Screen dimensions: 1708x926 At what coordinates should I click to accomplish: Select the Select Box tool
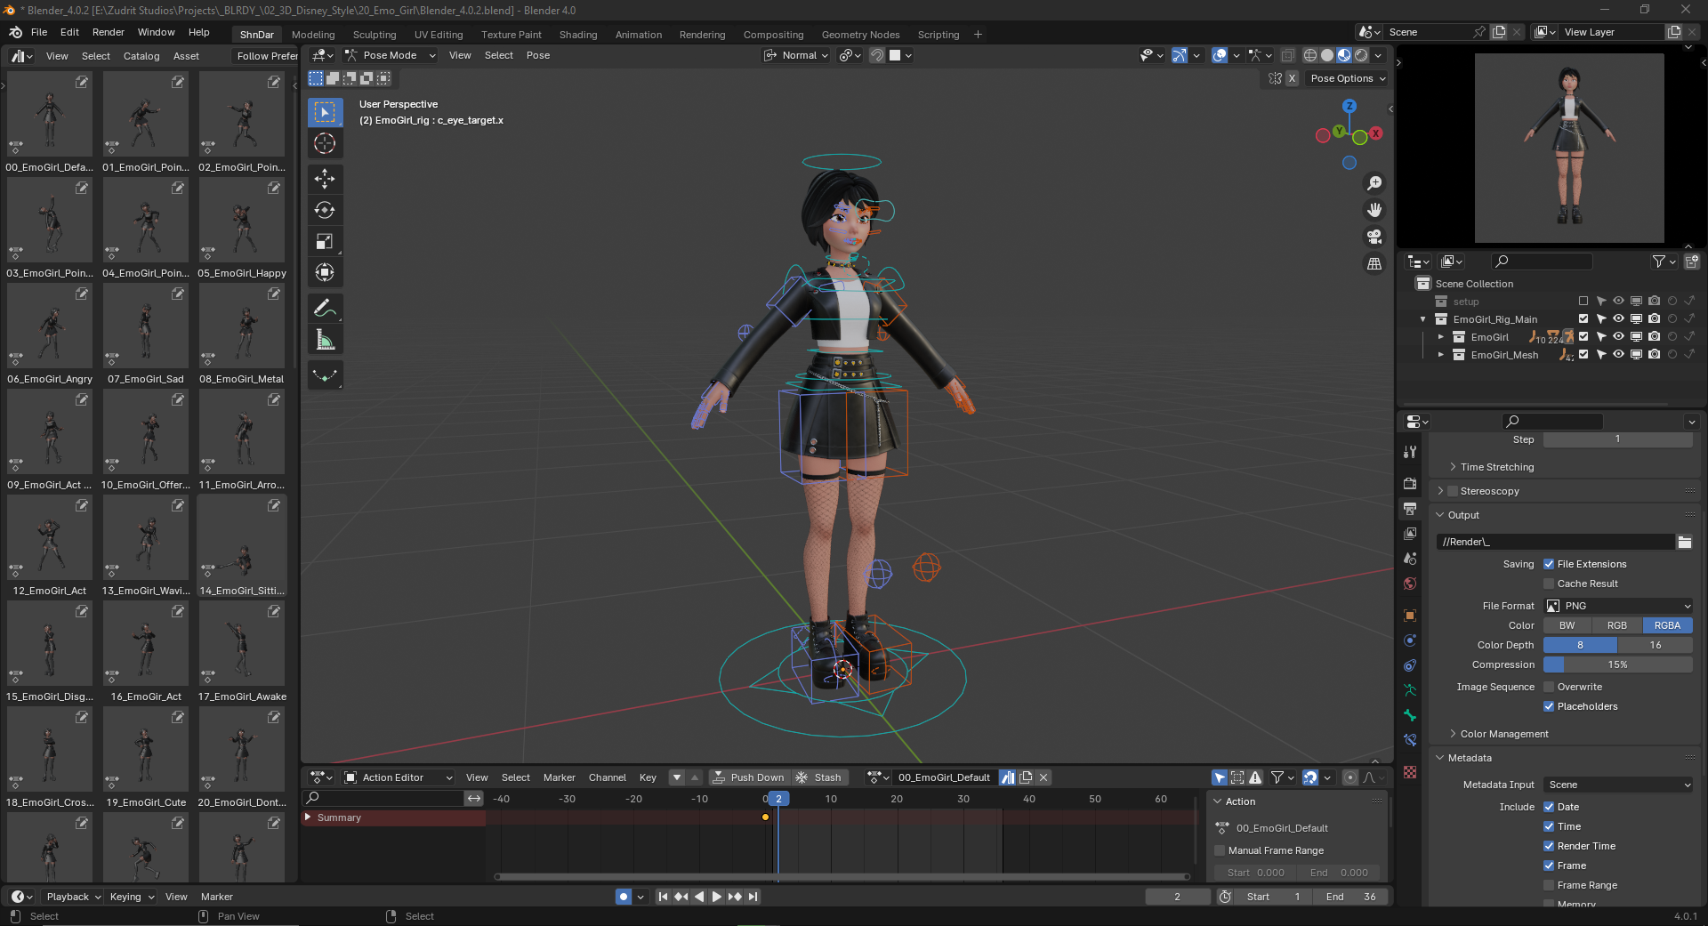click(325, 112)
